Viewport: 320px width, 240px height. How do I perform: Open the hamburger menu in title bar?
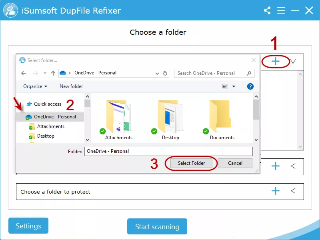[x=281, y=11]
